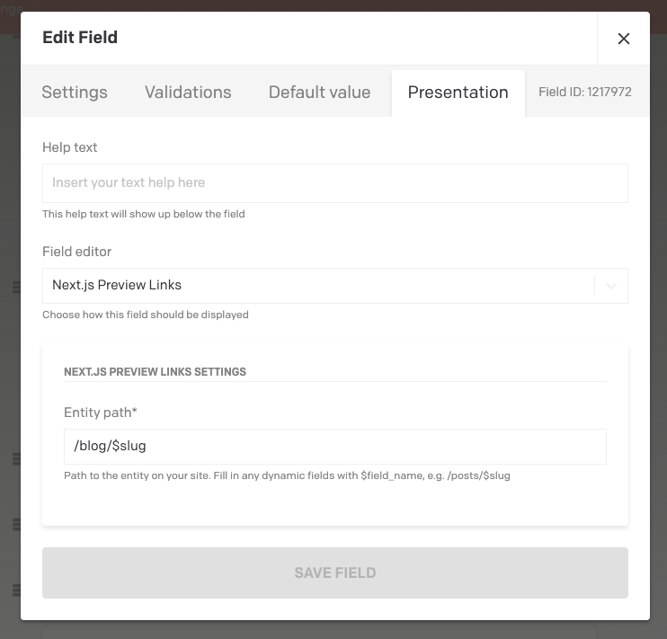Focus the Help text input field
This screenshot has width=667, height=639.
coord(334,183)
